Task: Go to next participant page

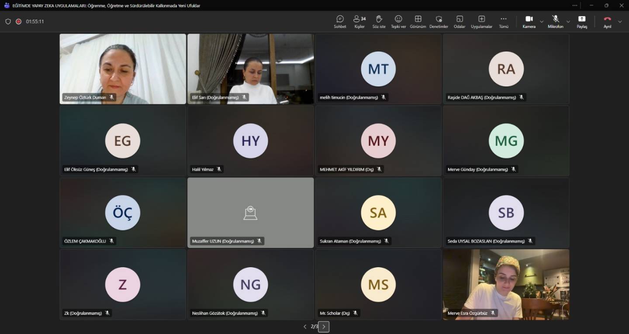Action: click(324, 327)
